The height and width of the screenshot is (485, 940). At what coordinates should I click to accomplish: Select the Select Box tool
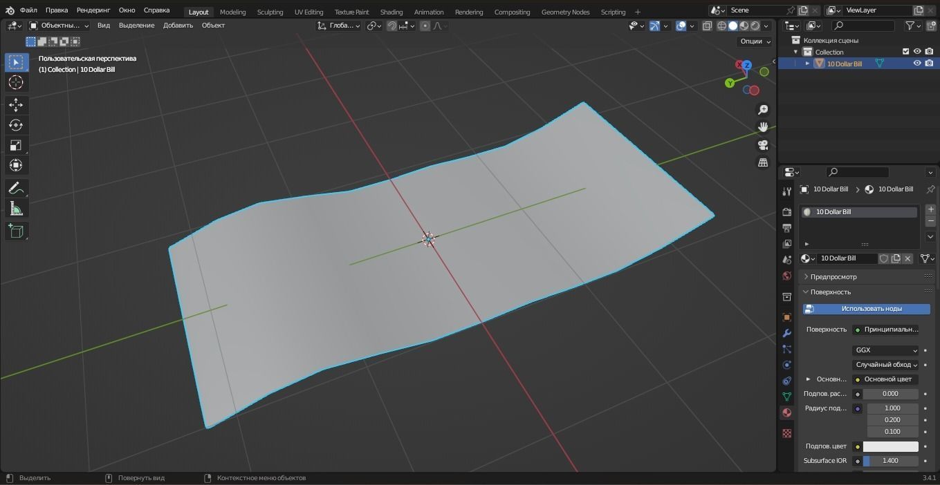(16, 62)
